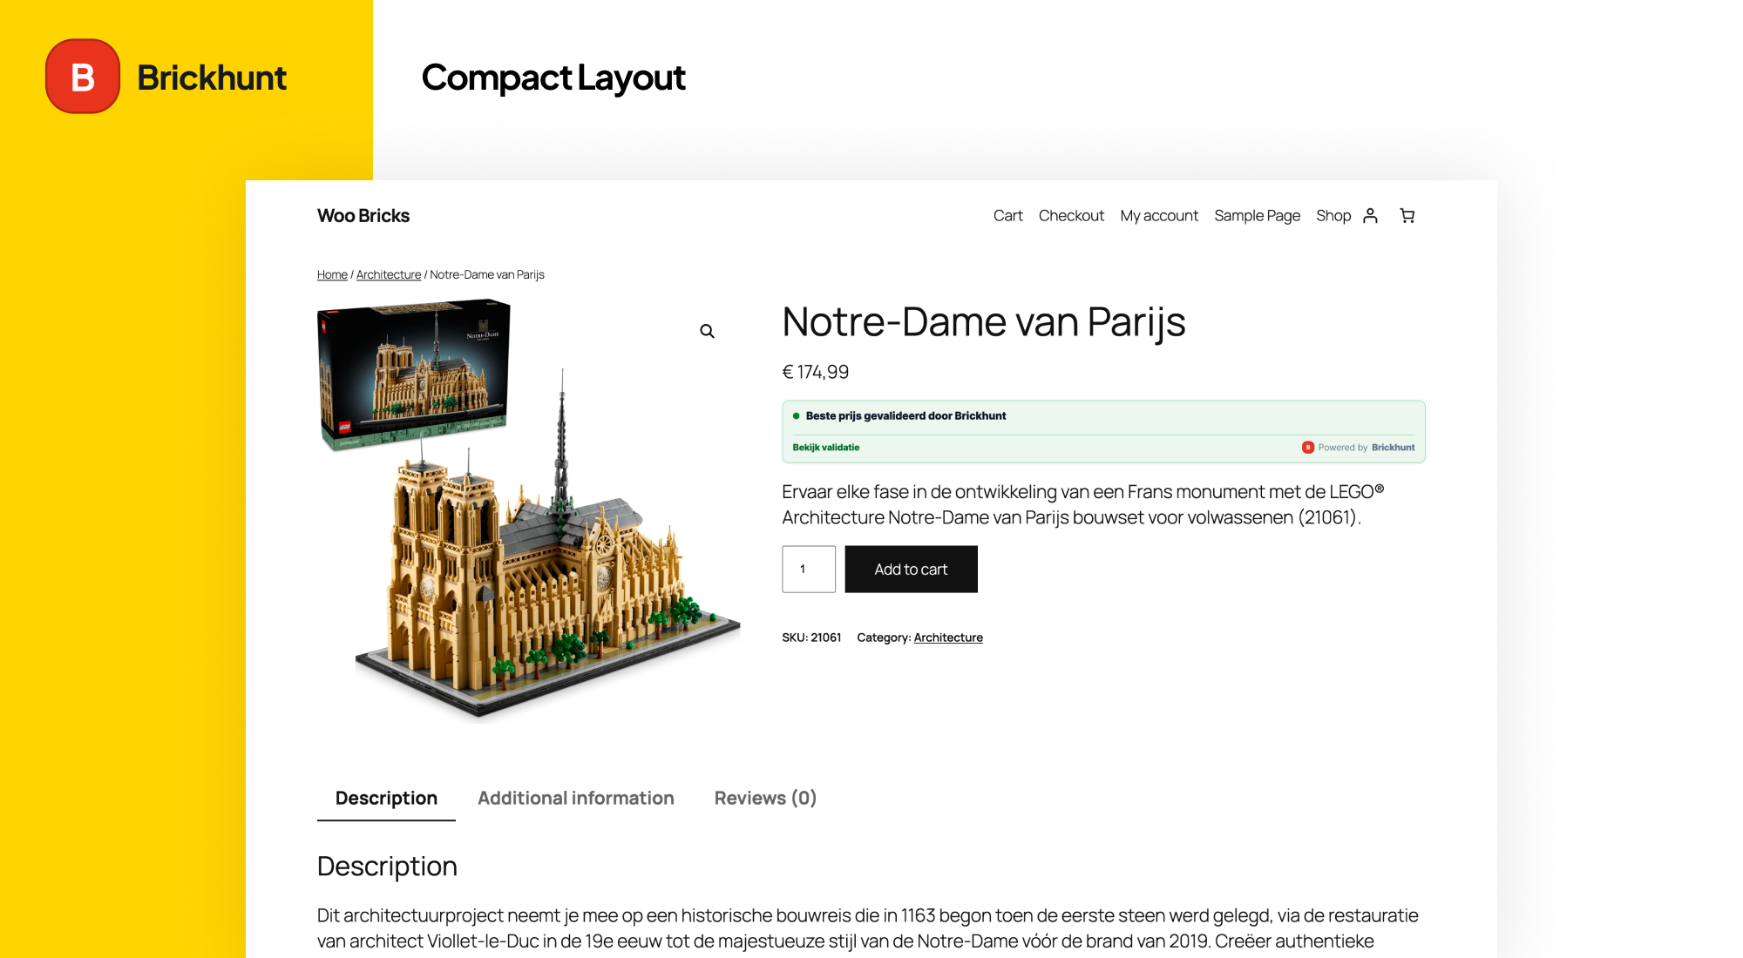1743x958 pixels.
Task: Click the small Brickhunt badge icon near Powered by
Action: pyautogui.click(x=1307, y=448)
